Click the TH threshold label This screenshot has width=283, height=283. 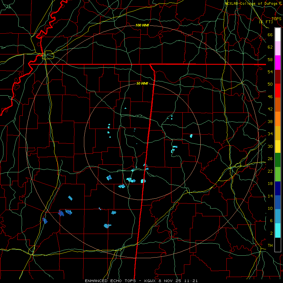(x=270, y=246)
